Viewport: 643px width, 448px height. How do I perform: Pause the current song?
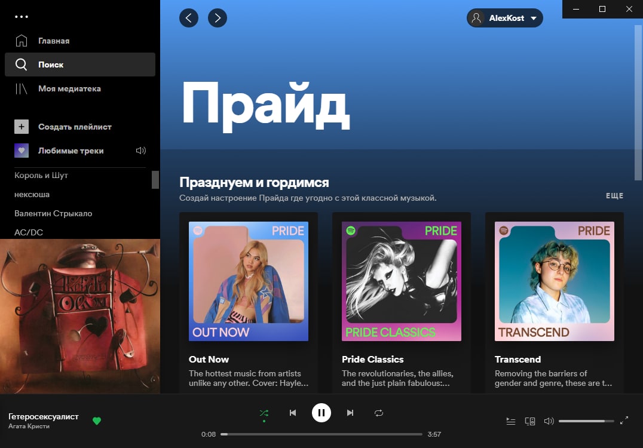point(321,413)
